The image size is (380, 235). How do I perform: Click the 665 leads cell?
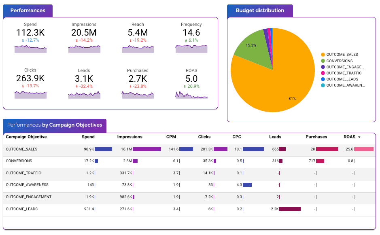tap(275, 149)
